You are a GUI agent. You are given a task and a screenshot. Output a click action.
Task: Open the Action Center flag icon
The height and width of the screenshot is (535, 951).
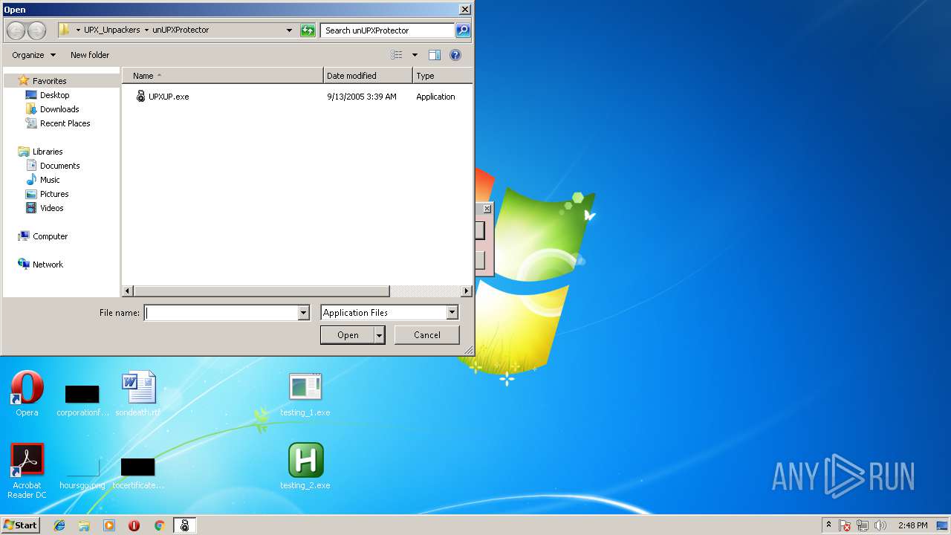coord(845,525)
